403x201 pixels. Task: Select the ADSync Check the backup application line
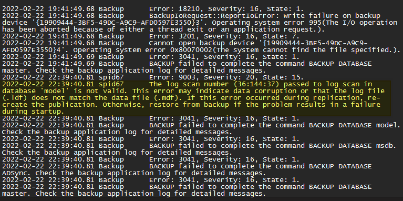(x=133, y=173)
